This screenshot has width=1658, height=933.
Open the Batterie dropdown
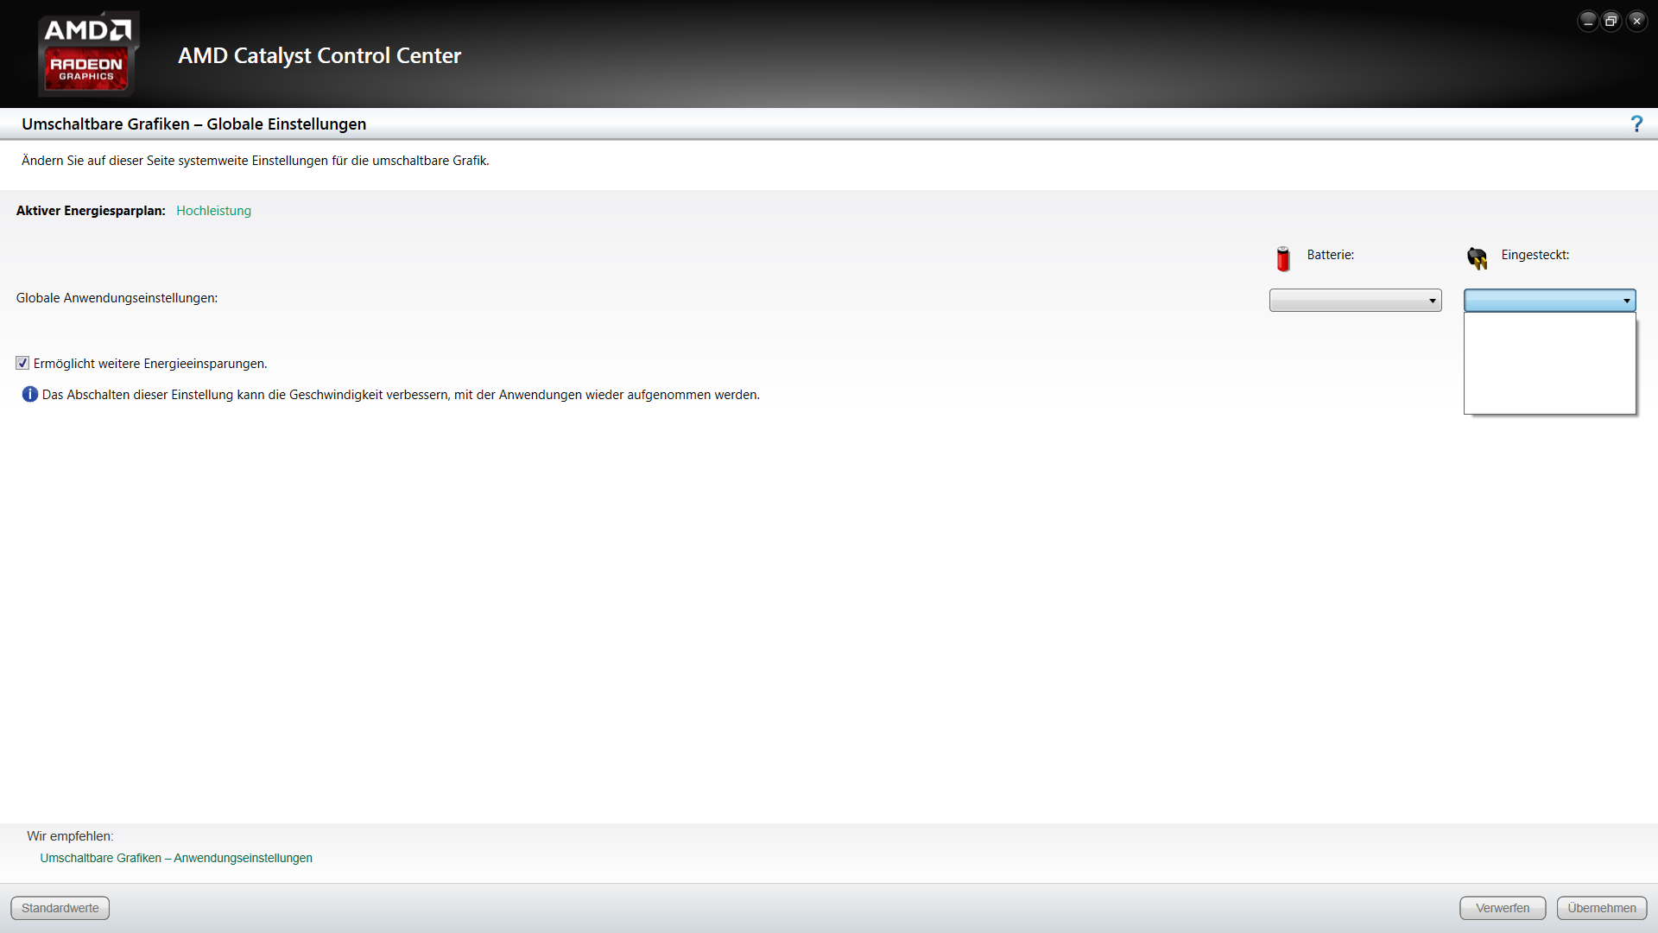tap(1355, 301)
